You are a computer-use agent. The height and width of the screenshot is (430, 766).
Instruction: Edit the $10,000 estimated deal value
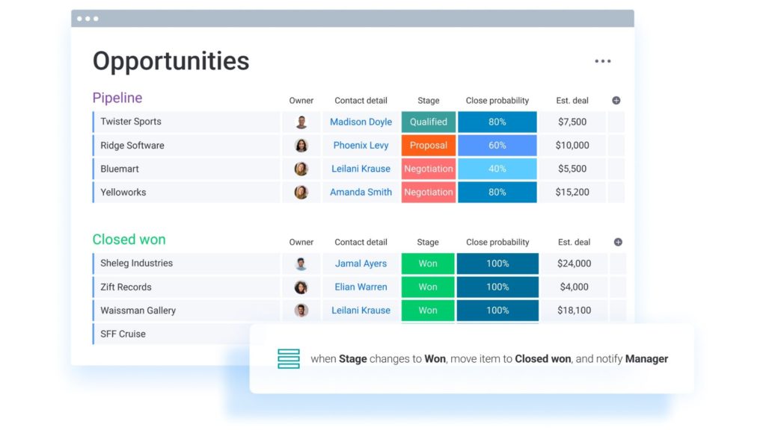click(572, 146)
